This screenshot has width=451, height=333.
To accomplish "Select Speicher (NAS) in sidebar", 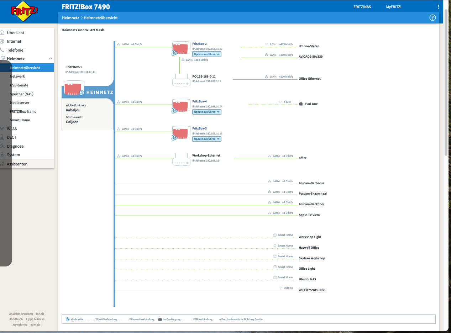I will point(22,94).
